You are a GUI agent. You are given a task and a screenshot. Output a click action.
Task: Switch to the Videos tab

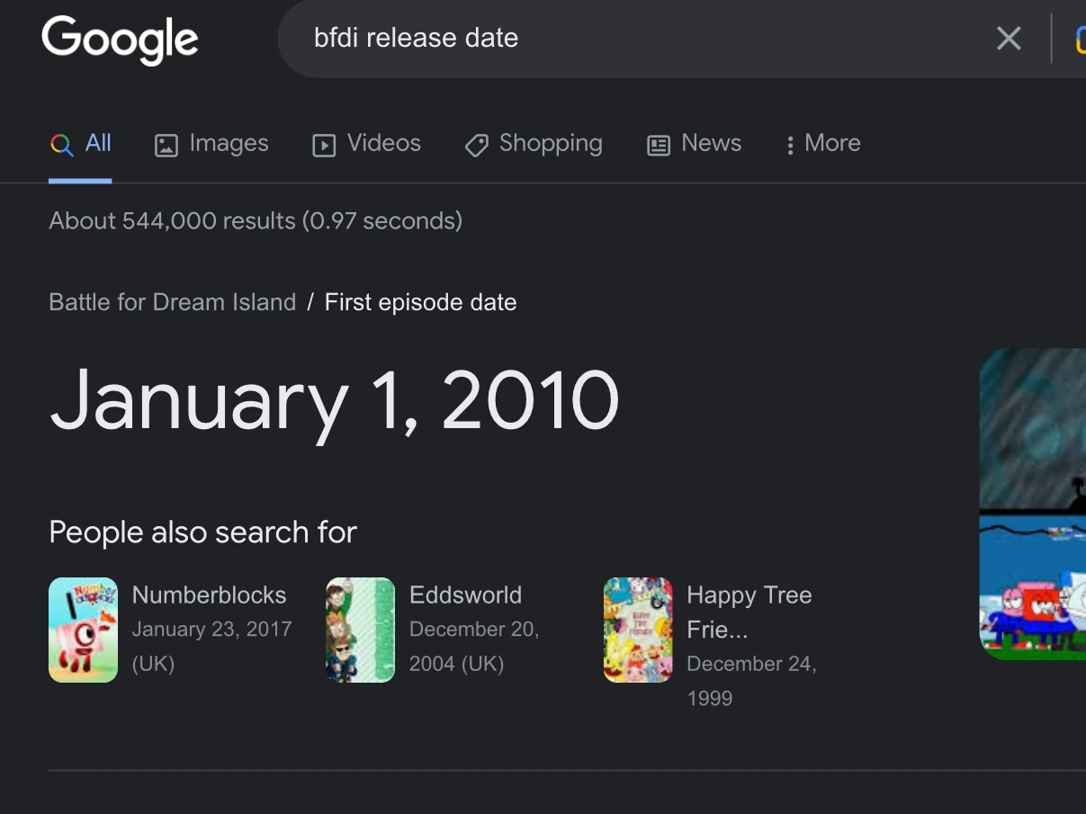(x=384, y=143)
